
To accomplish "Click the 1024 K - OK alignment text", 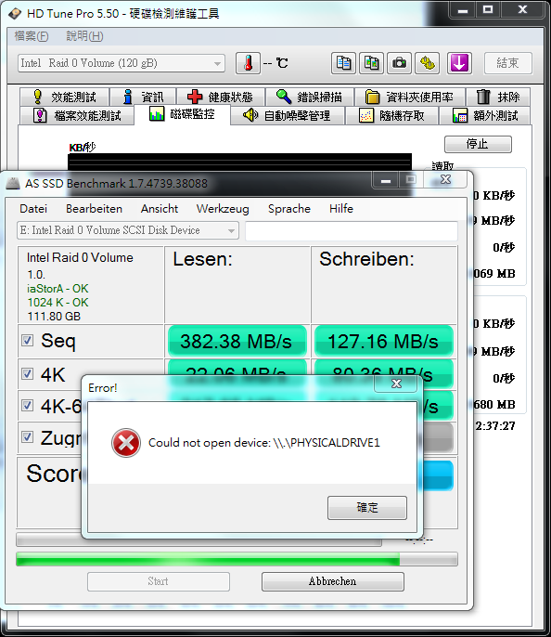I will click(58, 303).
